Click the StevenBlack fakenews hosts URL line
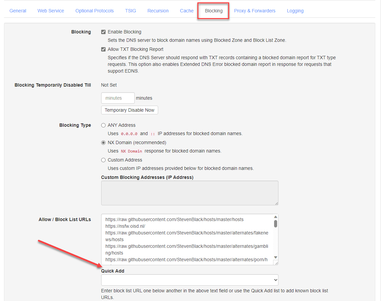 click(187, 236)
